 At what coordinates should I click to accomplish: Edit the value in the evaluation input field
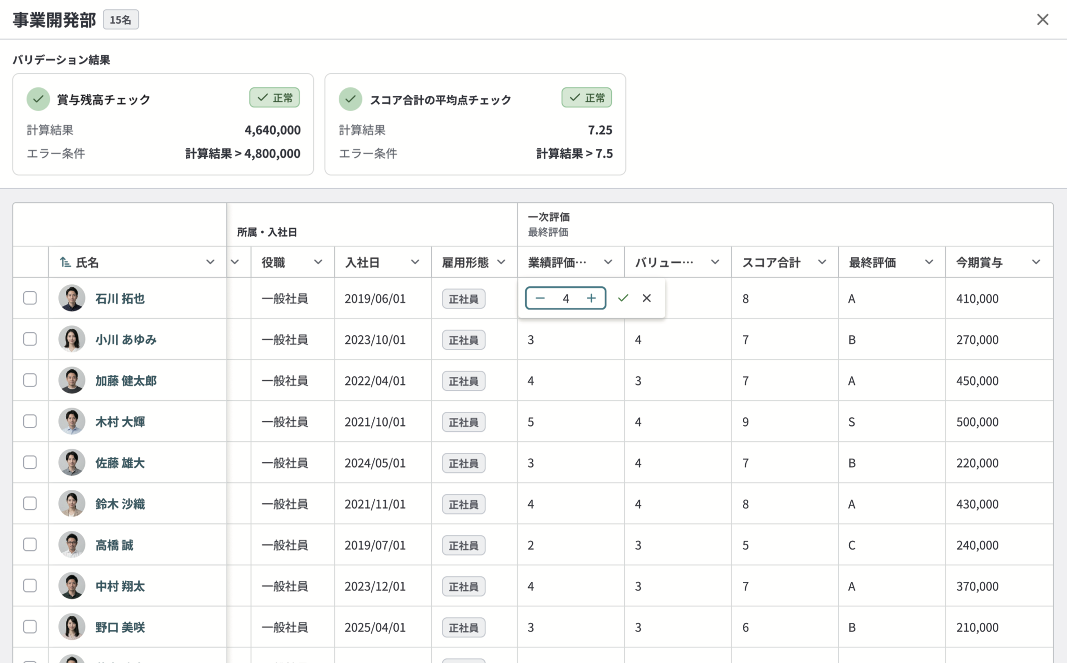[x=566, y=298]
